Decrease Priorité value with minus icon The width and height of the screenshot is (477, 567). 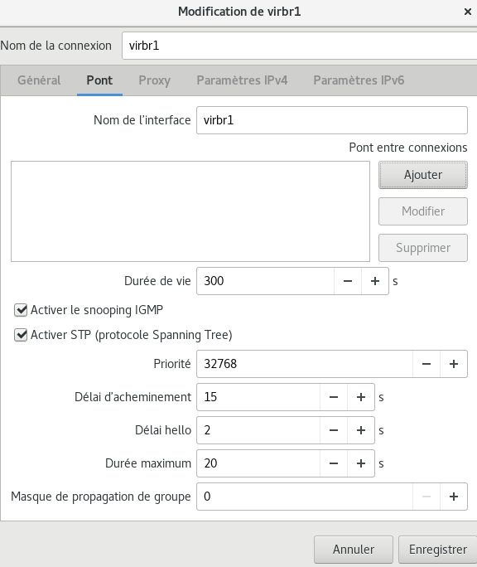click(x=426, y=364)
